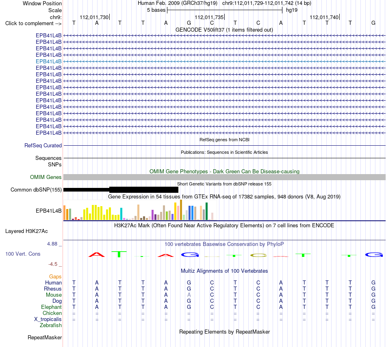Image resolution: width=386 pixels, height=347 pixels.
Task: Open Short Genetic Variants from dbSNP title
Action: (x=224, y=184)
